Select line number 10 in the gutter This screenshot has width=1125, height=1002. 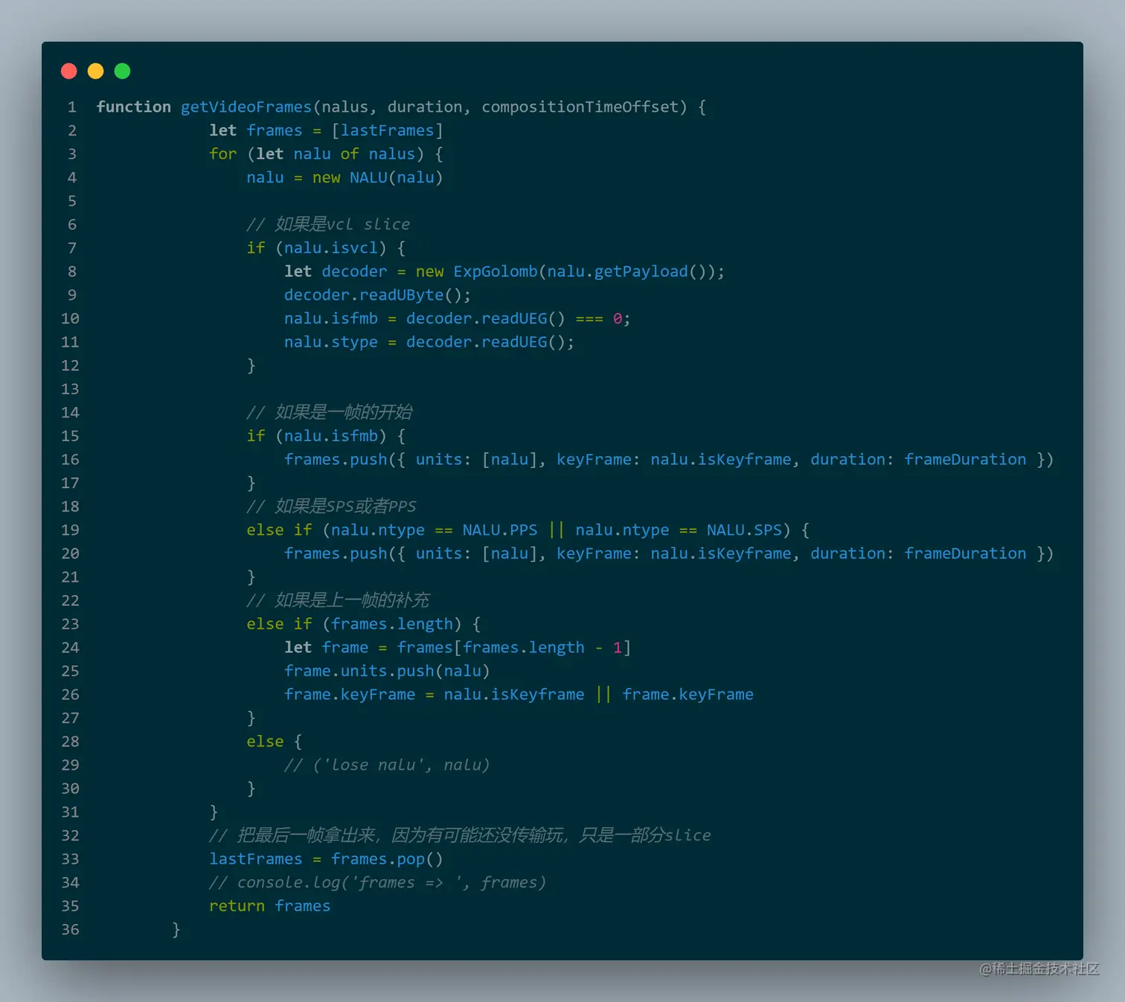tap(70, 318)
